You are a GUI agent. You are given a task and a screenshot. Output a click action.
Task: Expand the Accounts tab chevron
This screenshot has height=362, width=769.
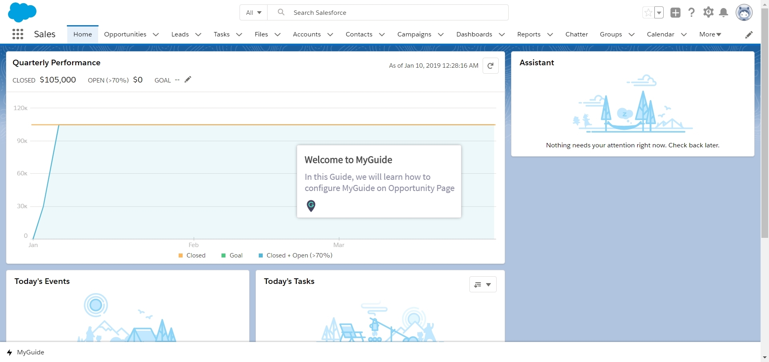click(x=330, y=34)
